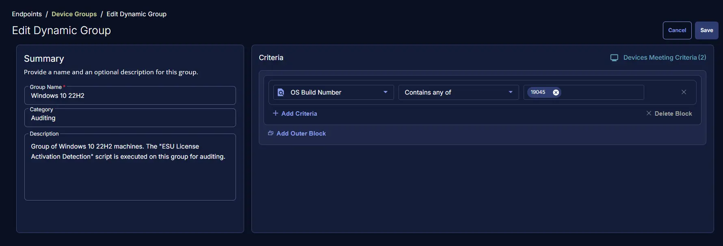Select the 19045 build number chip label
This screenshot has width=723, height=246.
(538, 93)
